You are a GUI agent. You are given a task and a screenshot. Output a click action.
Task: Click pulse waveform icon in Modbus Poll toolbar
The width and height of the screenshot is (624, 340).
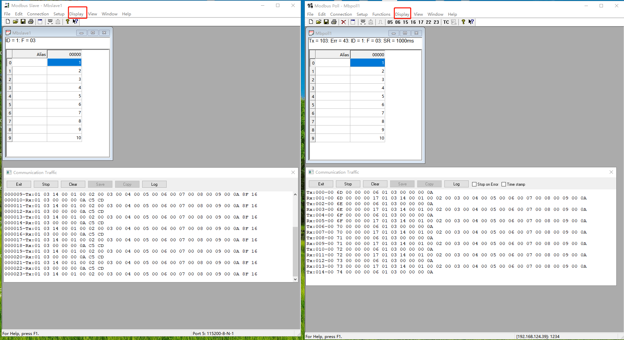(x=380, y=22)
